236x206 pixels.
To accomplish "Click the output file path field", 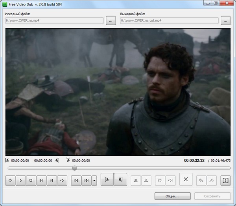I will coord(169,21).
